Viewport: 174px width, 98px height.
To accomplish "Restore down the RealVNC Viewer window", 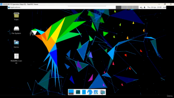I will tap(165, 4).
